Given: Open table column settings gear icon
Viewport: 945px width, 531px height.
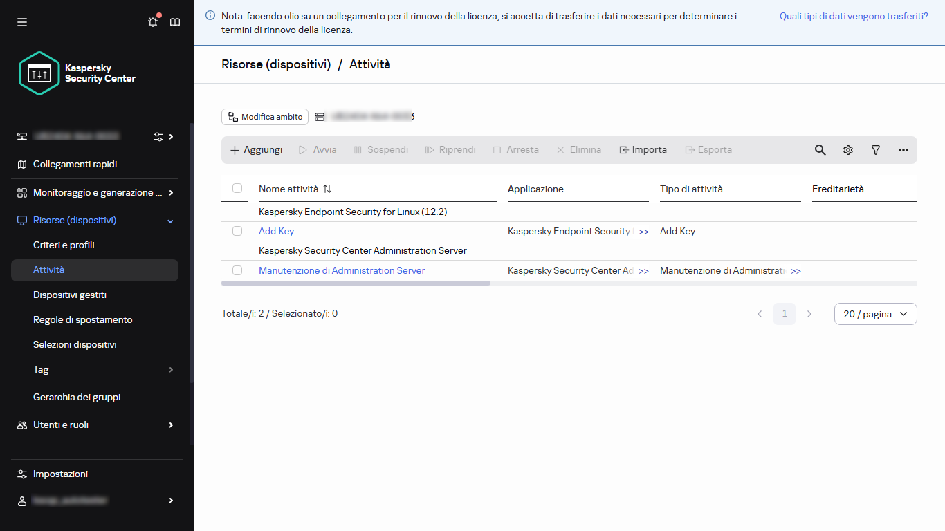Looking at the screenshot, I should 847,150.
